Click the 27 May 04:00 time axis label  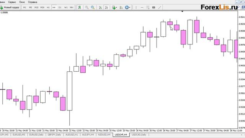(183, 130)
